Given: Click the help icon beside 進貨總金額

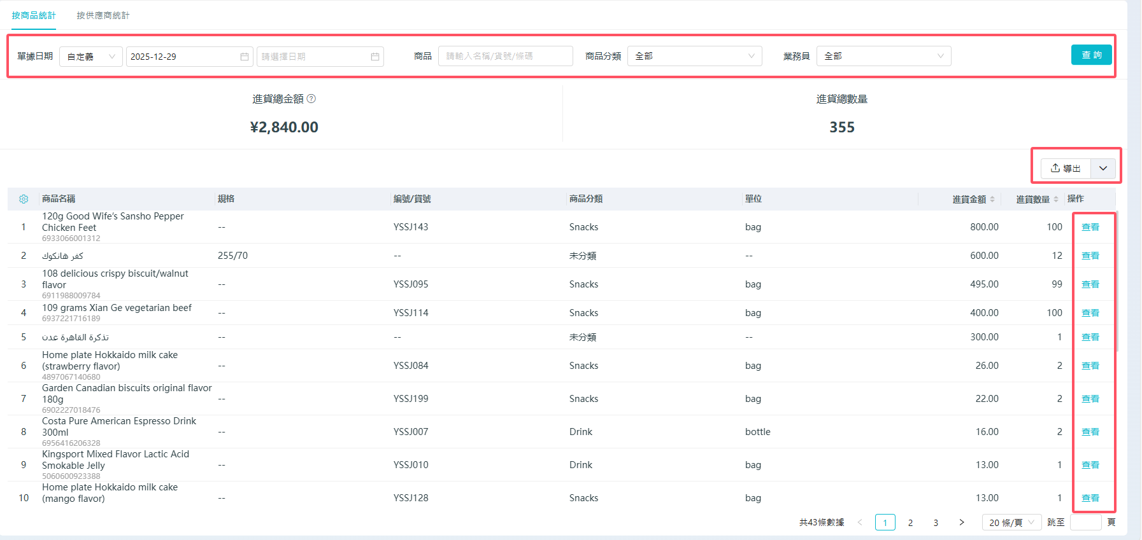Looking at the screenshot, I should (x=311, y=99).
